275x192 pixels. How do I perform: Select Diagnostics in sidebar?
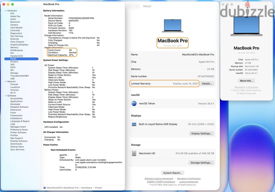16,33
